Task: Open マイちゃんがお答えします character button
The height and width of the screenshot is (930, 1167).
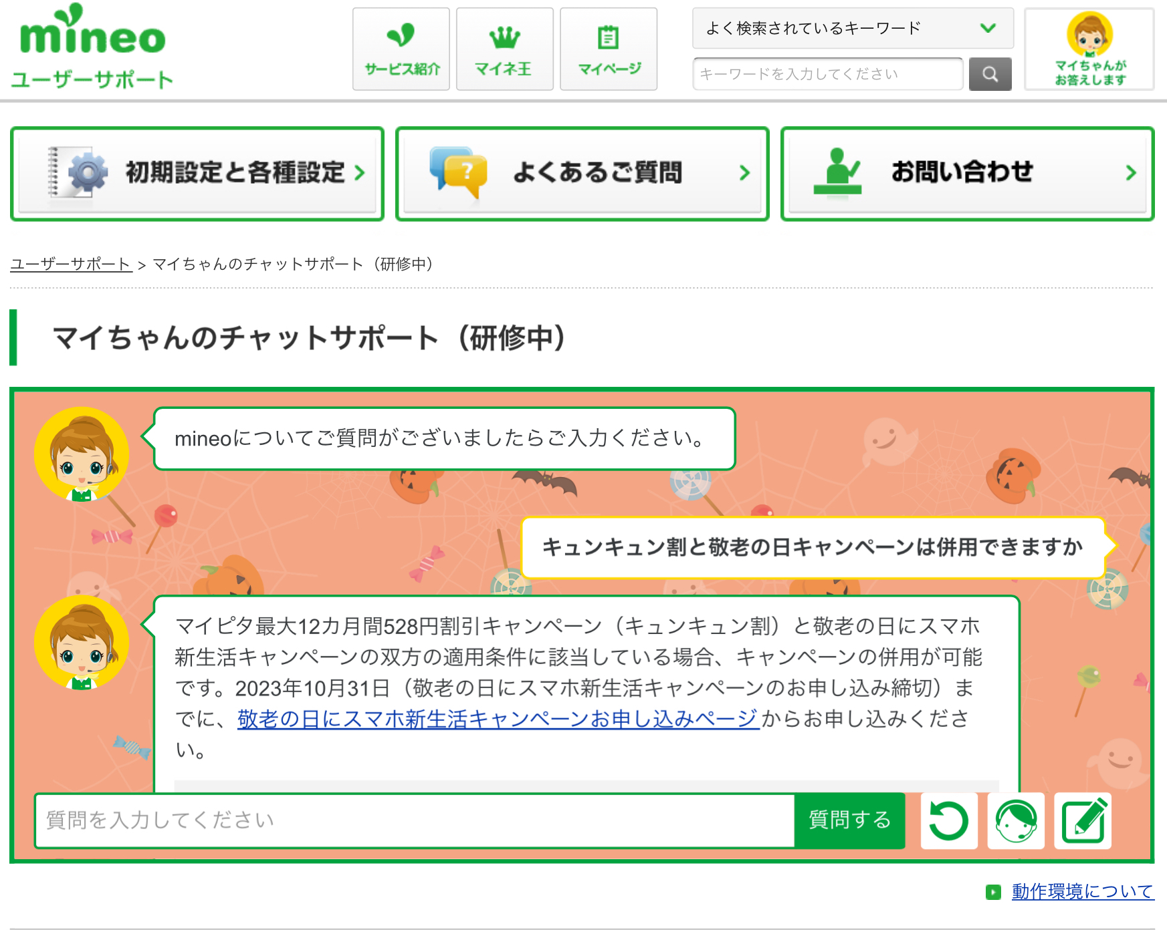Action: 1089,49
